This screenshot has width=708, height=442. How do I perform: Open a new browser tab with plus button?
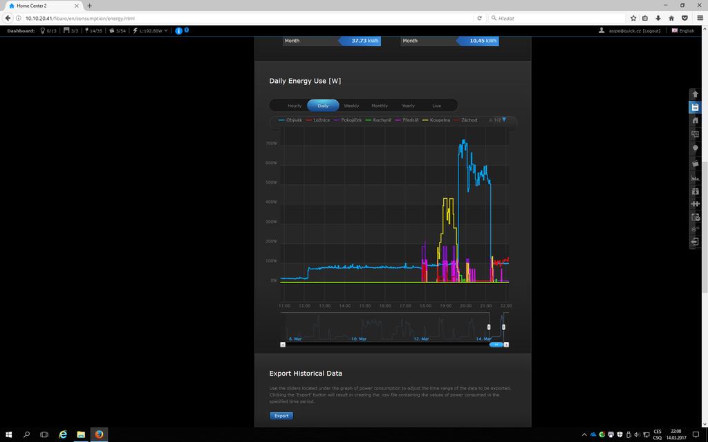[x=89, y=6]
